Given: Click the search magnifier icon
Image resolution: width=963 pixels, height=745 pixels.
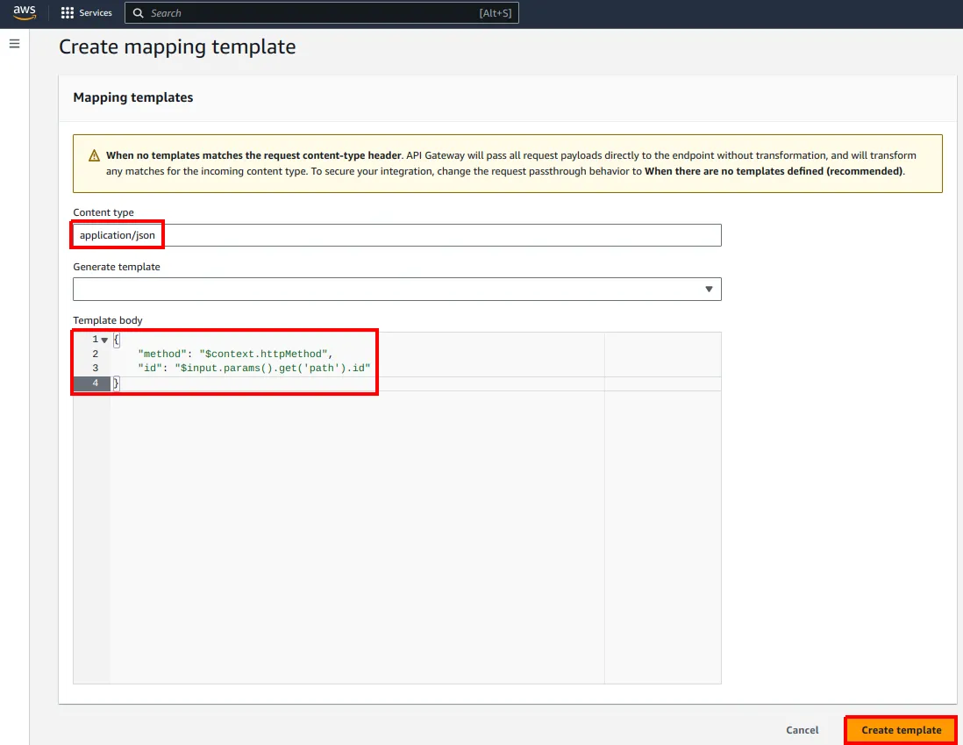Looking at the screenshot, I should point(139,13).
